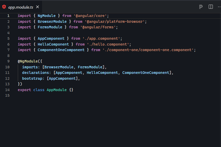Click NgModule in the first import statement
Viewport: 221px width, 147px height.
click(47, 16)
